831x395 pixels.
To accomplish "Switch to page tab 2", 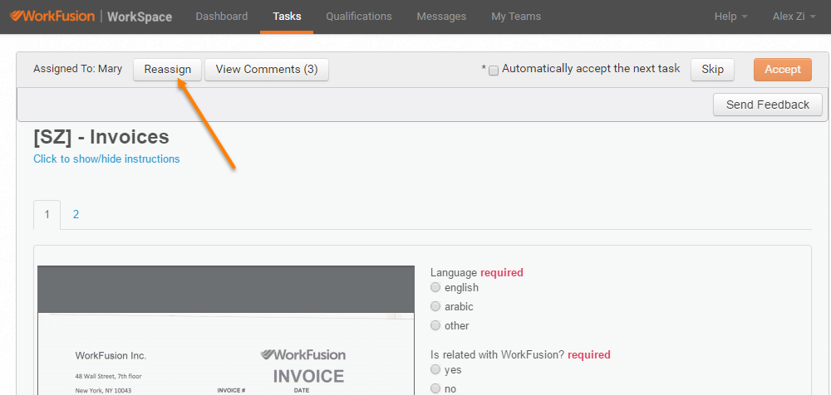I will tap(76, 214).
